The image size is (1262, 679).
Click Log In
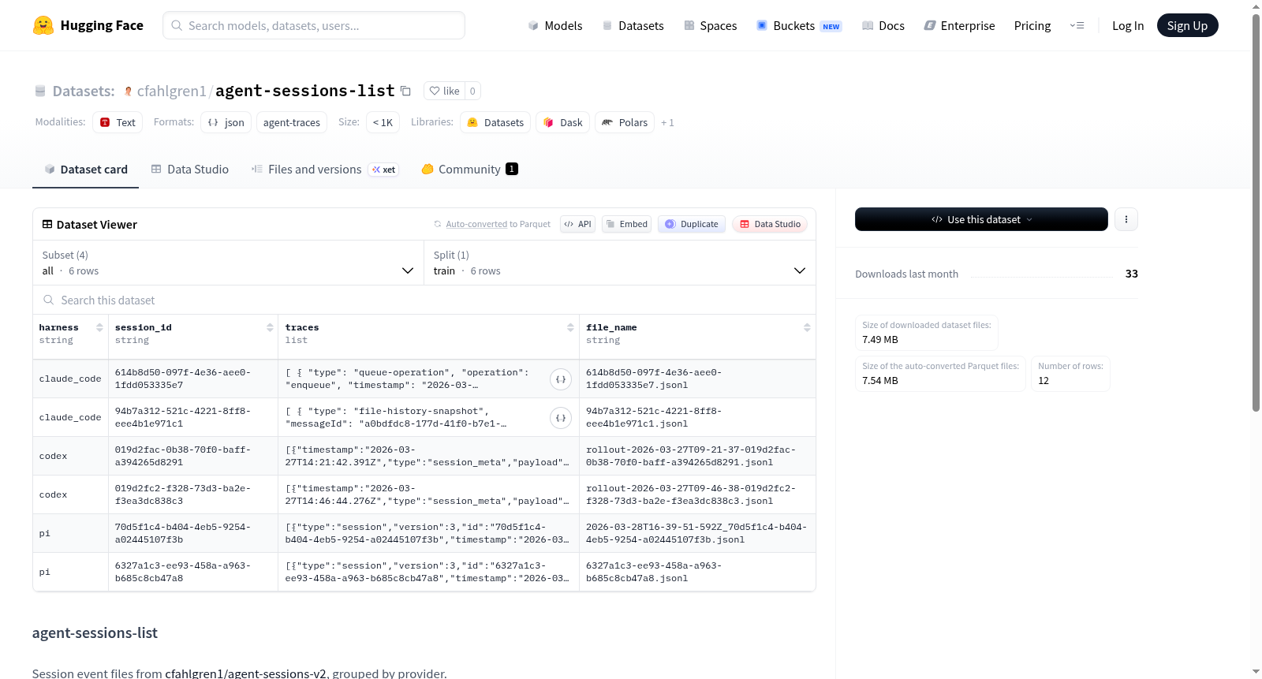(1128, 25)
